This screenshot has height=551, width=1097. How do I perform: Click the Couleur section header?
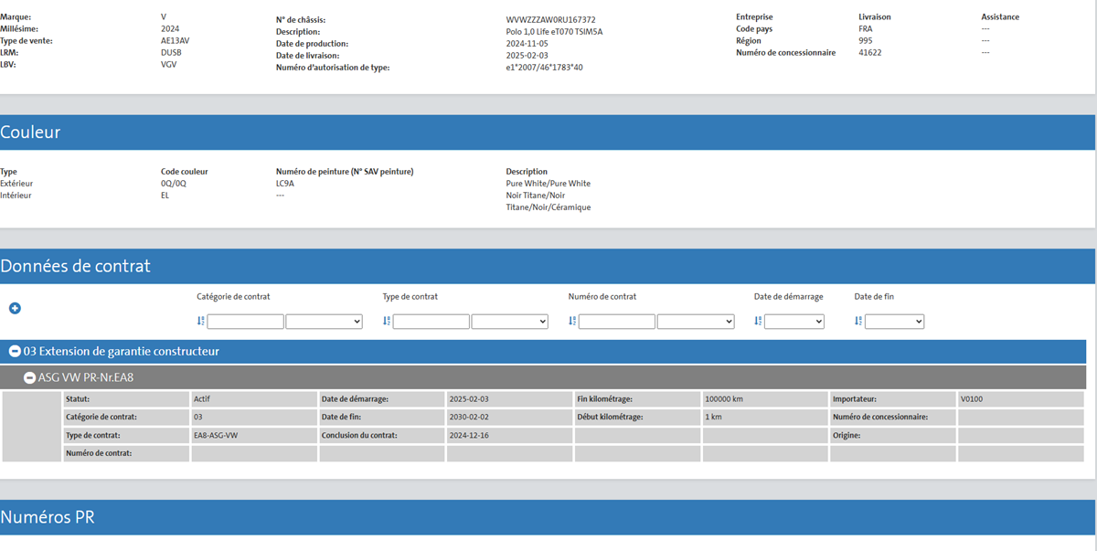pyautogui.click(x=30, y=132)
